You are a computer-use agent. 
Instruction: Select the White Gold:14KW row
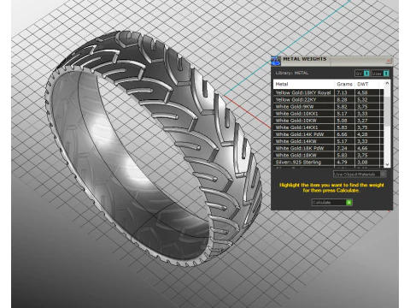pyautogui.click(x=329, y=141)
